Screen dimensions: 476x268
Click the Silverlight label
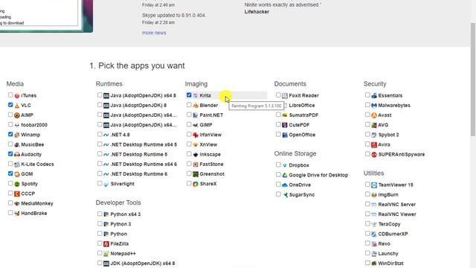(x=122, y=184)
